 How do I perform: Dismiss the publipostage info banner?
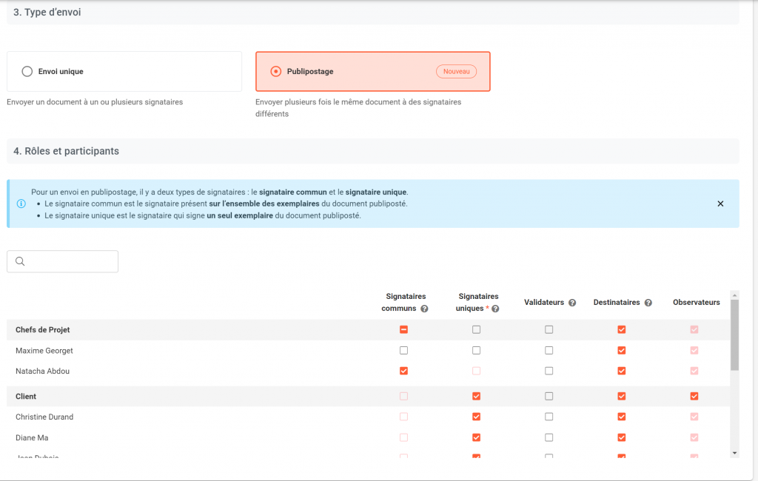720,203
